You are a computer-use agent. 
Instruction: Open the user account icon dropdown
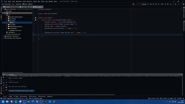click(x=134, y=4)
